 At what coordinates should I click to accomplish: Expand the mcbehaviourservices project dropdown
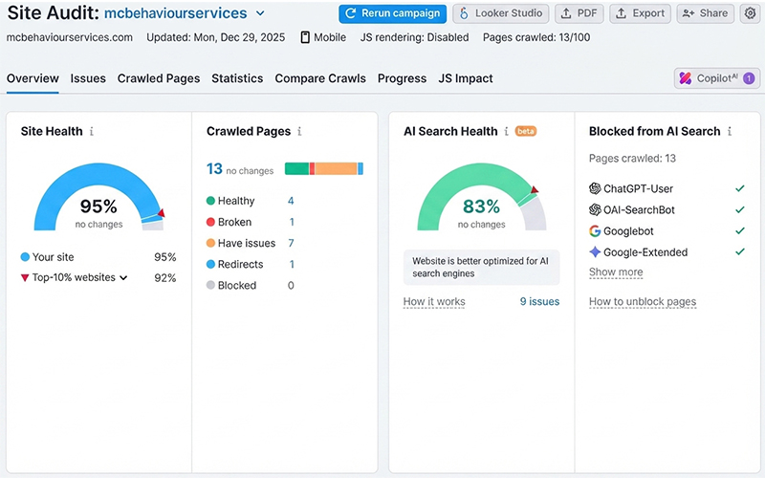(x=260, y=13)
